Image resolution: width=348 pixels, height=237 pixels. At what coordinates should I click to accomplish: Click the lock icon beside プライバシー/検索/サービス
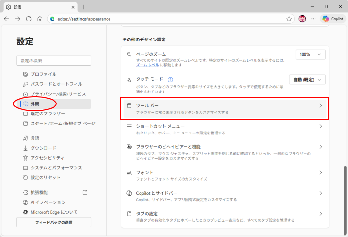pyautogui.click(x=25, y=94)
